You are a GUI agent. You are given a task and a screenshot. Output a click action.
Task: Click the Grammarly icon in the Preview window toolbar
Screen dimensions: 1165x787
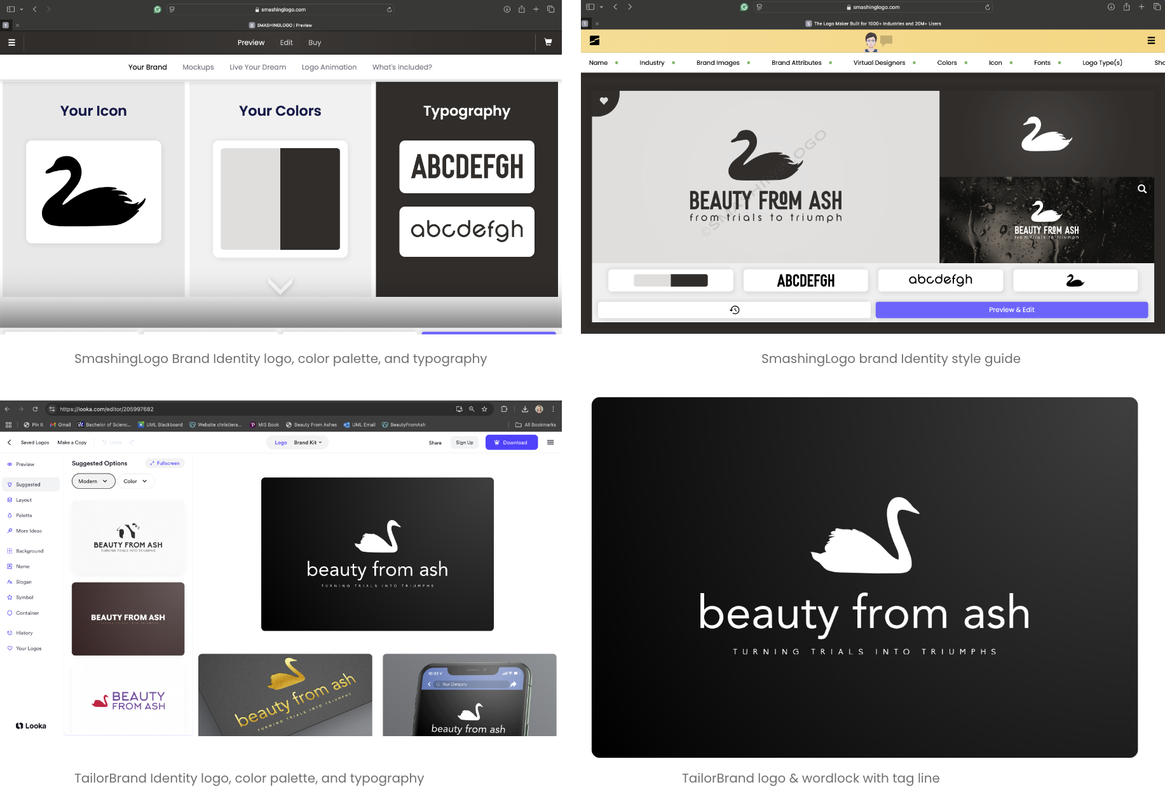pos(158,10)
